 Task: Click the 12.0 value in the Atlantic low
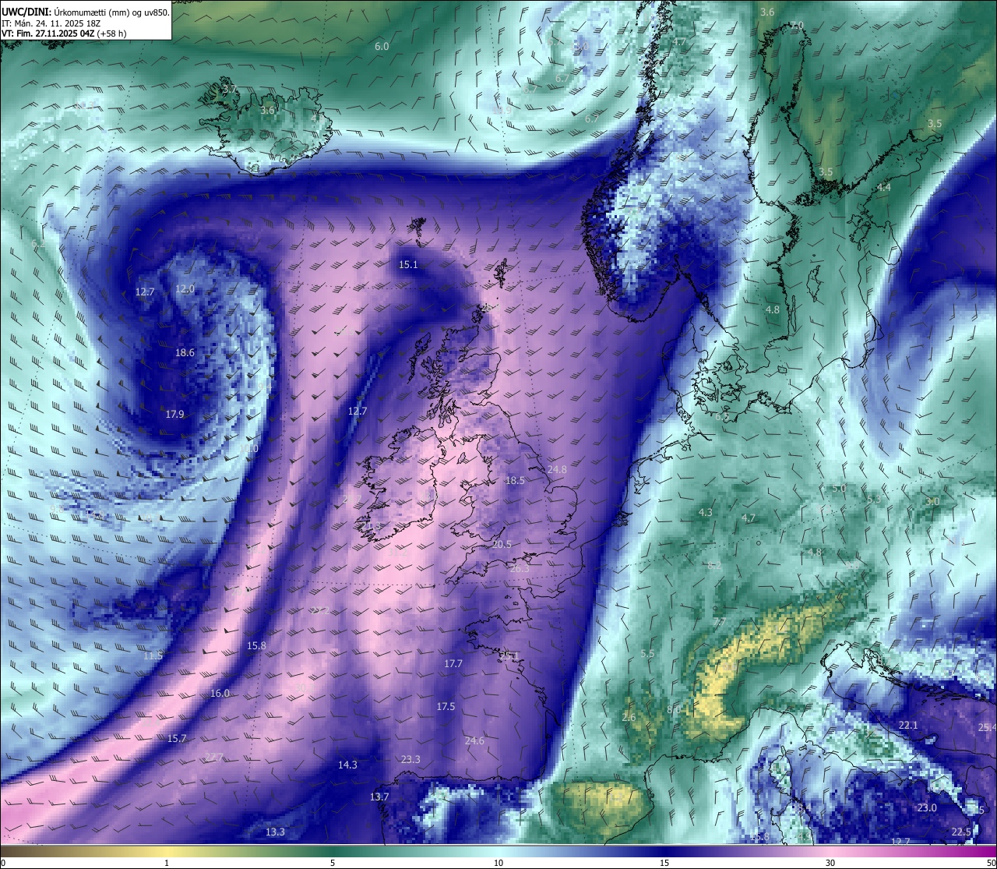(185, 289)
